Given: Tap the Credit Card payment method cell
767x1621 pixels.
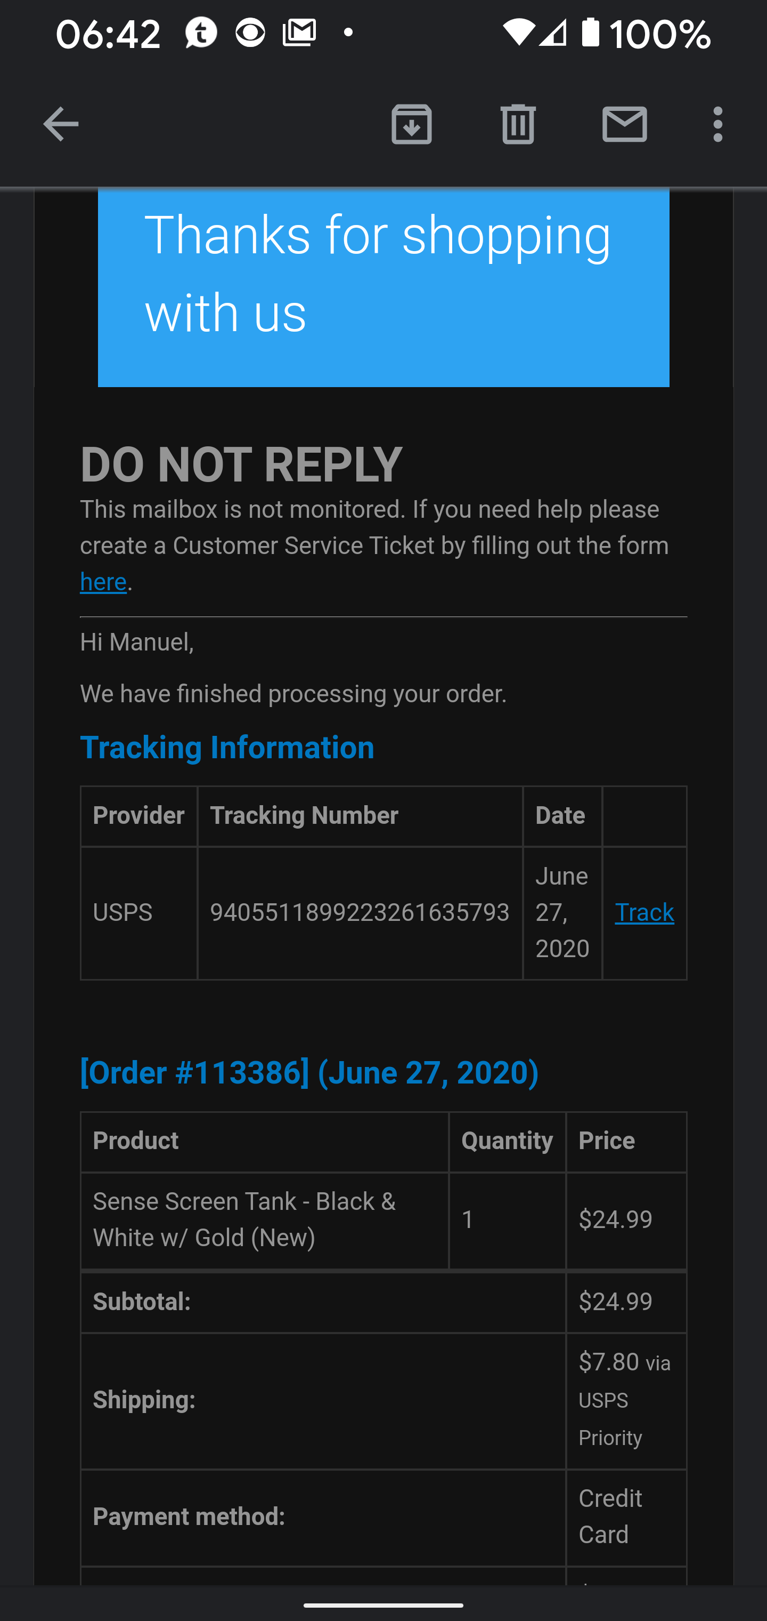Looking at the screenshot, I should click(610, 1516).
